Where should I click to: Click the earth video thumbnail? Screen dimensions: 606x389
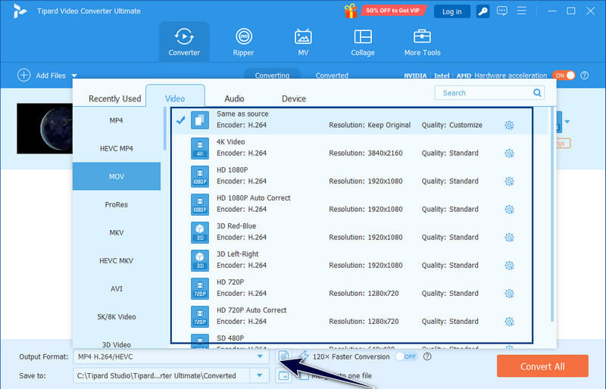pos(45,128)
